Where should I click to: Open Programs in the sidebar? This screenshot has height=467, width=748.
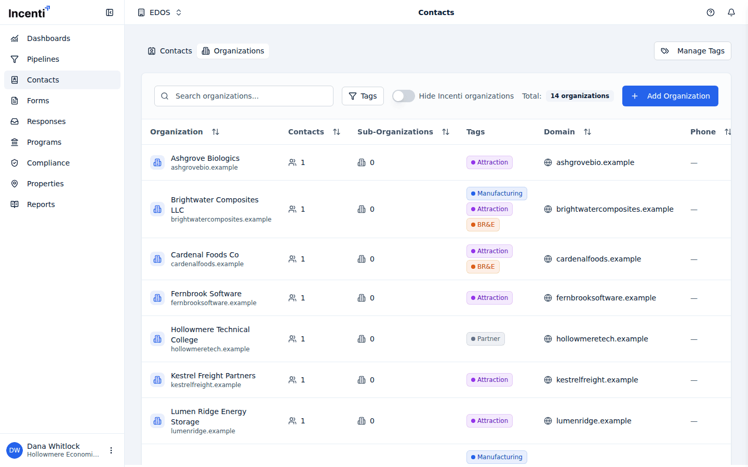click(x=62, y=142)
